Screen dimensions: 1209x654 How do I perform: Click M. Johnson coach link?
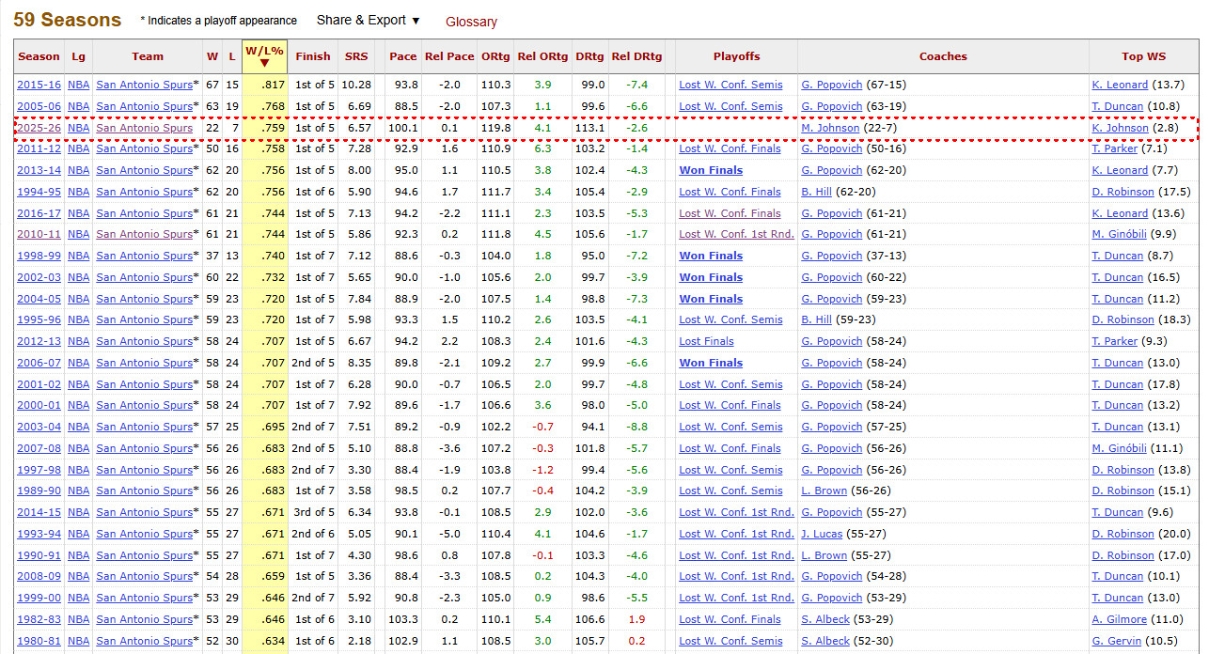830,128
